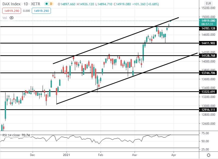Click the Apr label on time axis

174,155
